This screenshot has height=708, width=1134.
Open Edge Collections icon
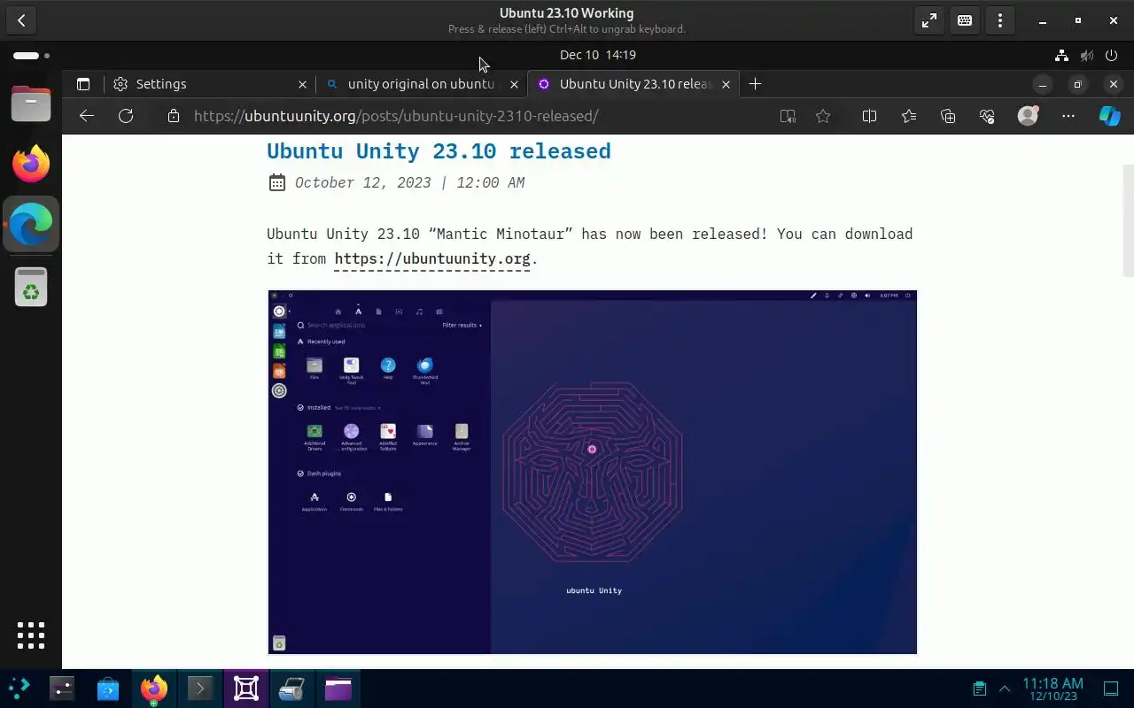pos(948,116)
